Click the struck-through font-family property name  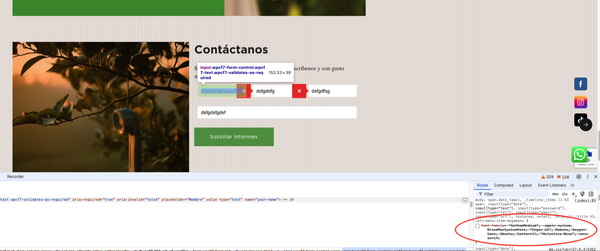tap(493, 226)
